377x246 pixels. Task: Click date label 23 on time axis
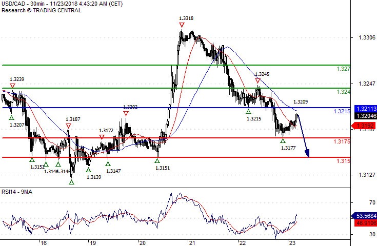click(x=292, y=243)
